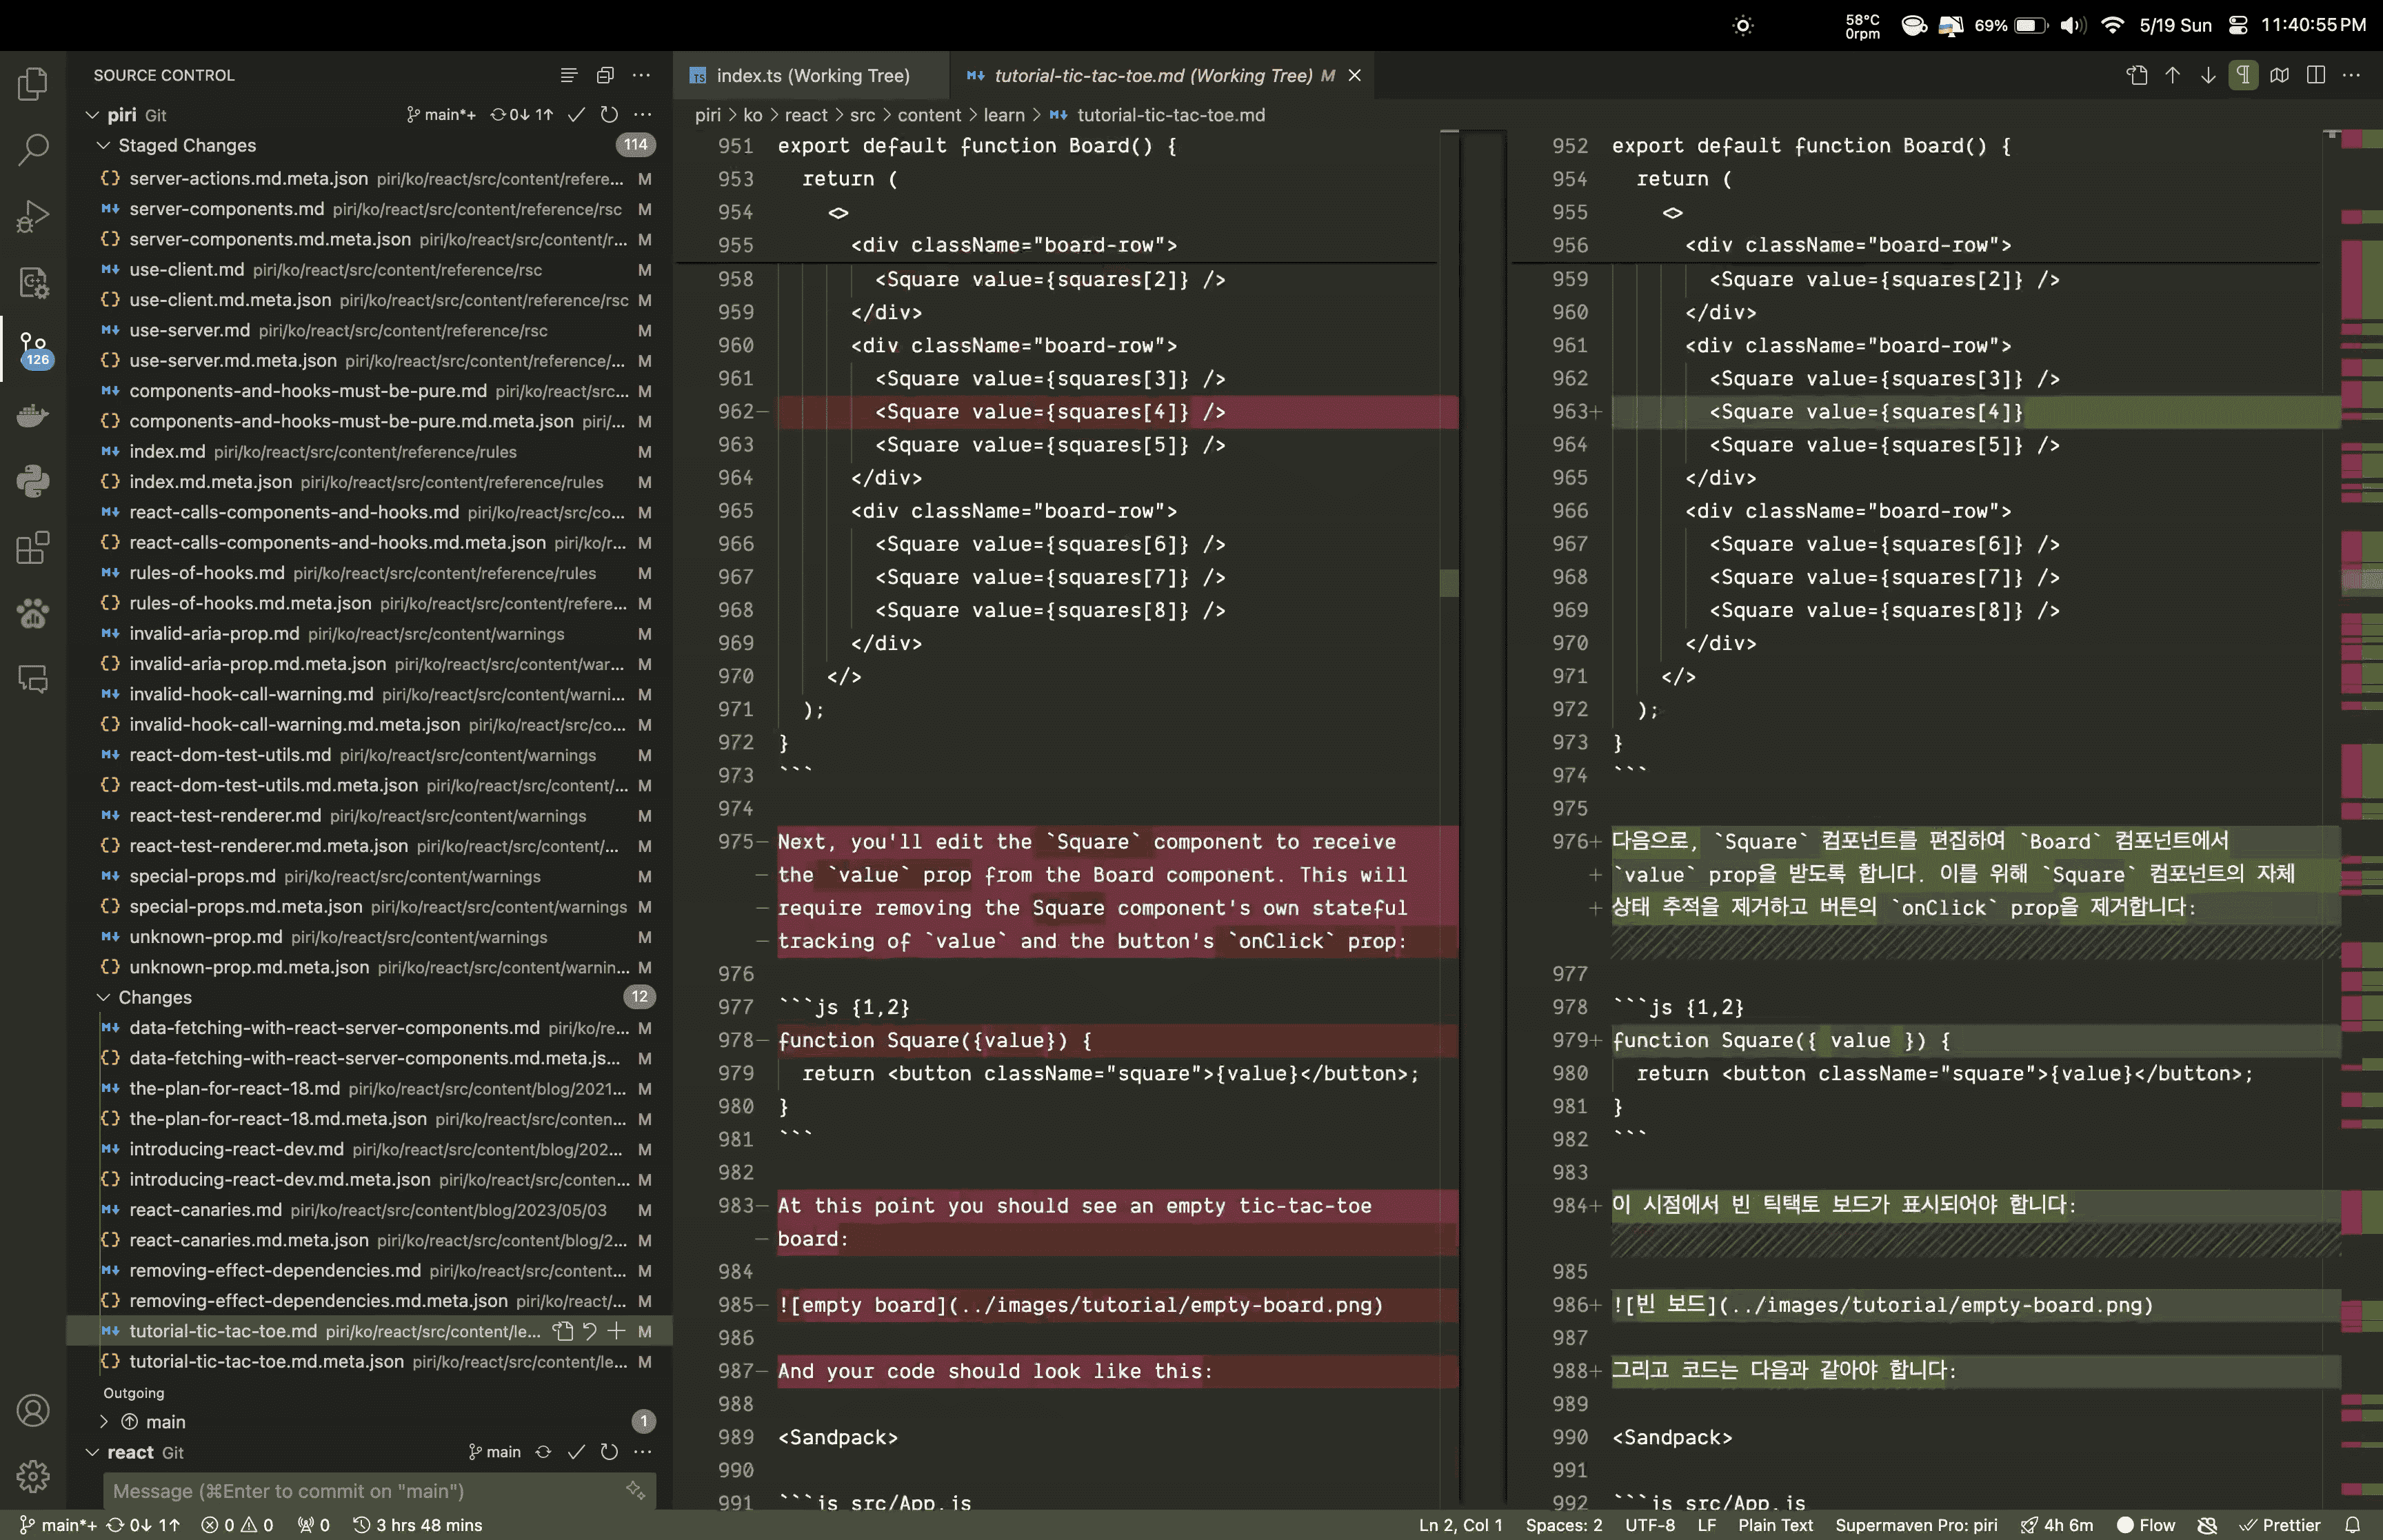Switch source control view to tree mode

568,76
